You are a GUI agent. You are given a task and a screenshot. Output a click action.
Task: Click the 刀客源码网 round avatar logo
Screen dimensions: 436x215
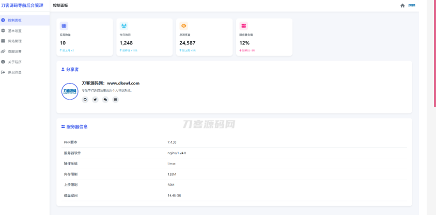pos(69,91)
